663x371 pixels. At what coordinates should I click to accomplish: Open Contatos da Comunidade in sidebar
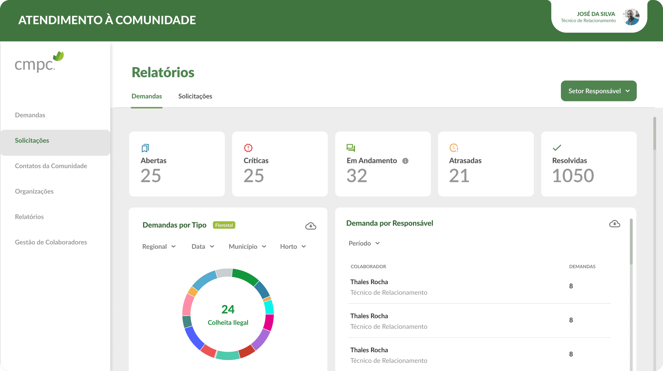[x=51, y=166]
